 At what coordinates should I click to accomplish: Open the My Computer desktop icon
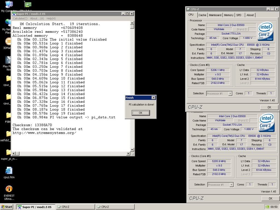8,5
